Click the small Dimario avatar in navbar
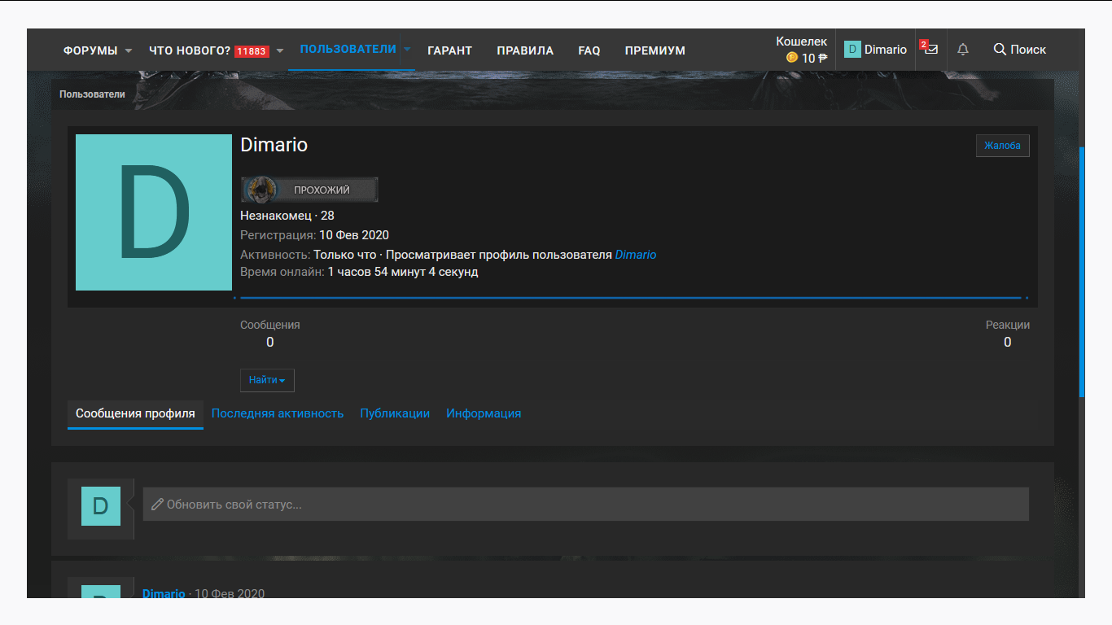The width and height of the screenshot is (1112, 625). tap(852, 50)
